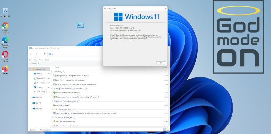Image resolution: width=271 pixels, height=134 pixels.
Task: Collapse the Backup and Restore (Windows 7) group
Action: click(53, 89)
